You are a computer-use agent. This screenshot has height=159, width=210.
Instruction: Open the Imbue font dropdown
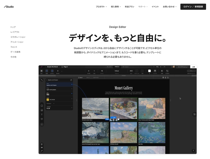tap(117, 71)
